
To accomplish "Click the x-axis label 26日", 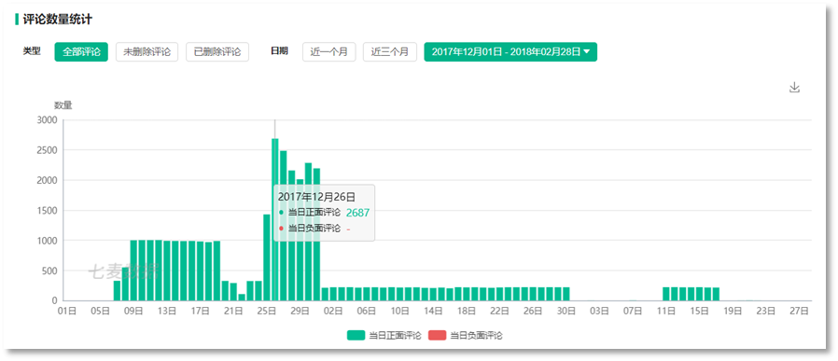I will (533, 311).
